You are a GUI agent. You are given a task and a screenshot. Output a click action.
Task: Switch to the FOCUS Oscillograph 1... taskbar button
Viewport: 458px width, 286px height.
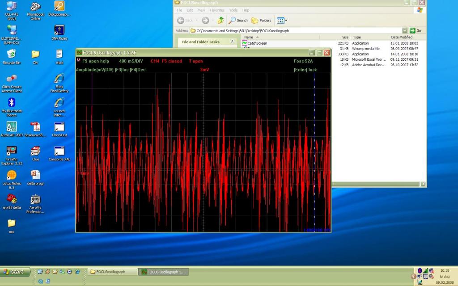[x=164, y=272]
